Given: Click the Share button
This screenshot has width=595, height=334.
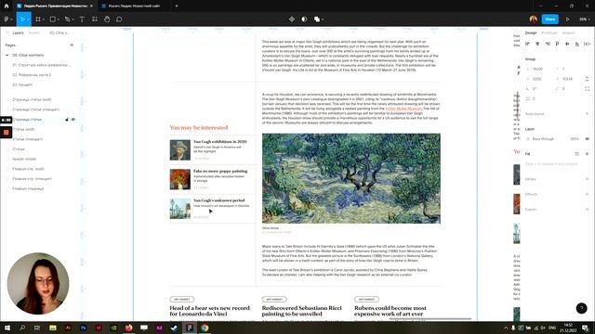Looking at the screenshot, I should [x=549, y=19].
